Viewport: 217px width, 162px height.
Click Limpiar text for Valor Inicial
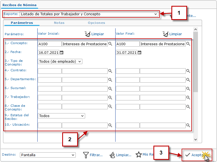(98, 34)
